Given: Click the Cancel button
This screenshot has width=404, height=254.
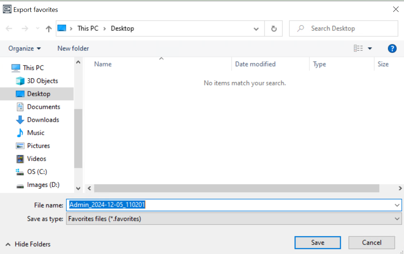Looking at the screenshot, I should [371, 242].
